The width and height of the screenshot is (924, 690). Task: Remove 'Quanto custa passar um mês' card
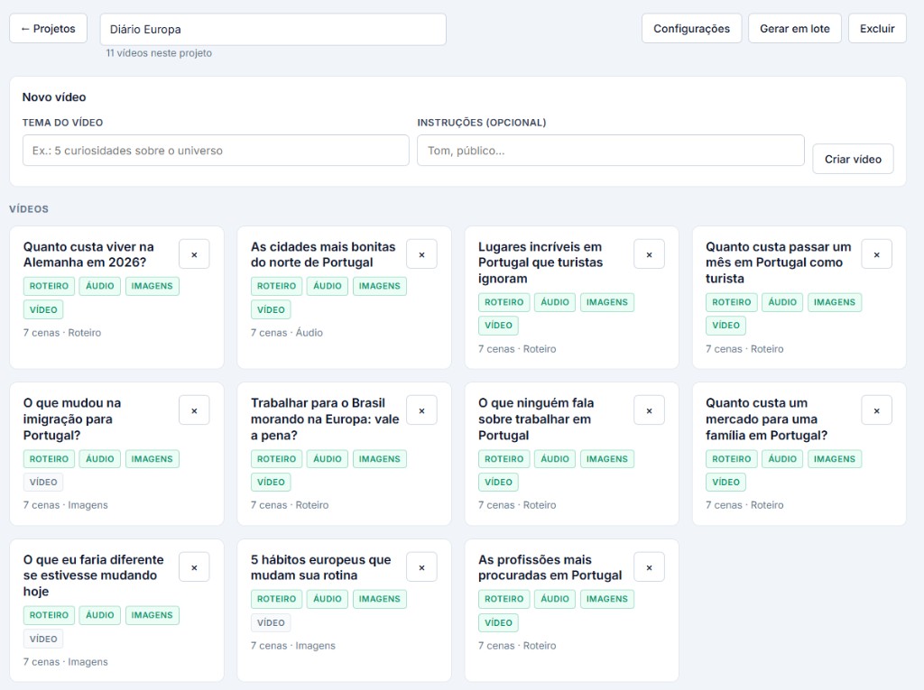click(x=876, y=254)
